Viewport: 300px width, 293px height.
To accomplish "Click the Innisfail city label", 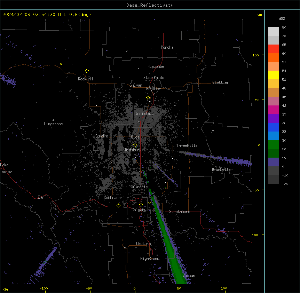I will click(x=144, y=113).
